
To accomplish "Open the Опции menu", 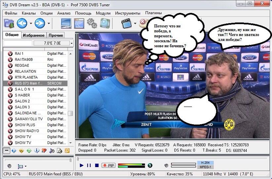I will 47,13.
